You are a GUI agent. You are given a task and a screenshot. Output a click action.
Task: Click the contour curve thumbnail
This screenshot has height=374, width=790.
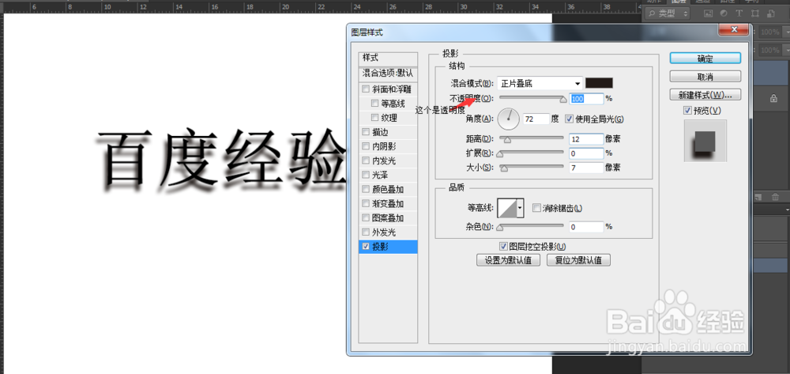click(x=507, y=208)
